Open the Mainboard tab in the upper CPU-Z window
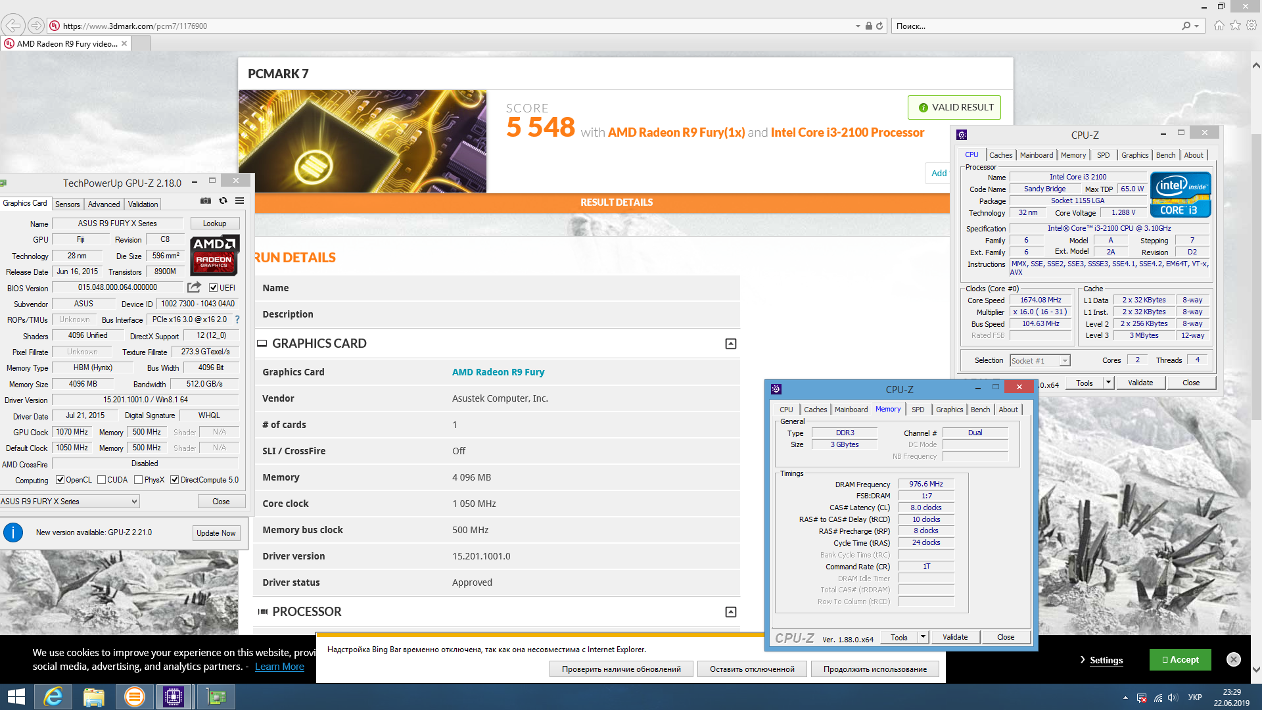Viewport: 1262px width, 710px height. pos(1037,155)
